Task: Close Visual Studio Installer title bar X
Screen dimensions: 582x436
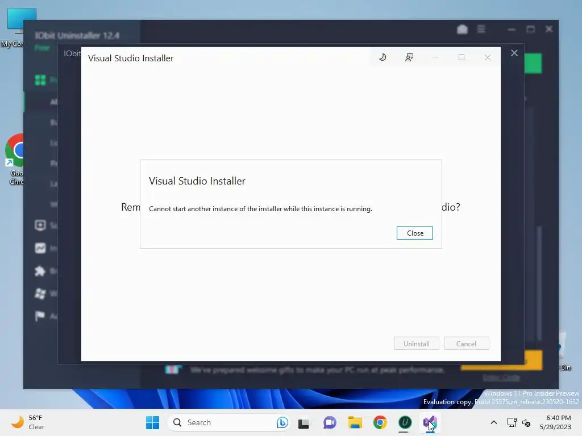Action: click(487, 57)
